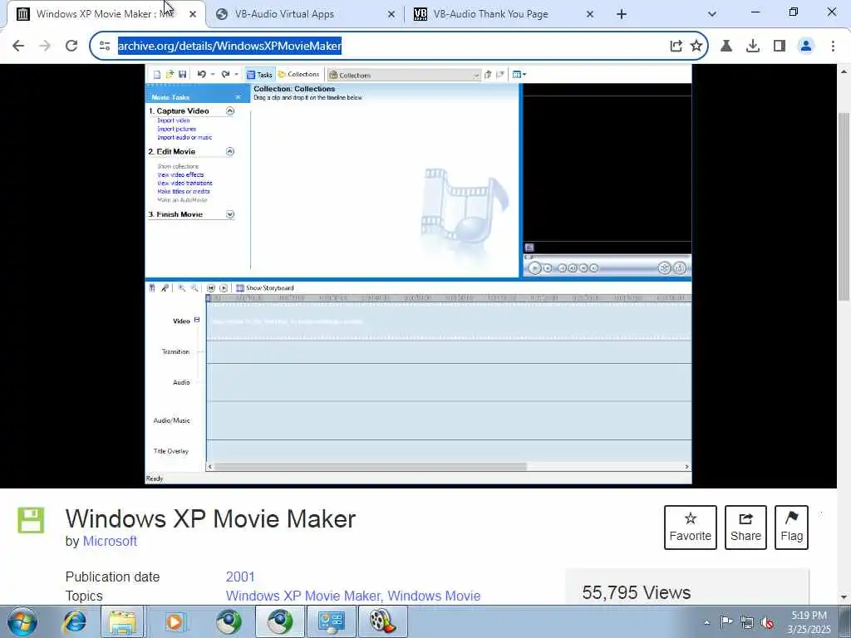Expand the Finish Movie section
This screenshot has height=638, width=851.
(x=230, y=214)
